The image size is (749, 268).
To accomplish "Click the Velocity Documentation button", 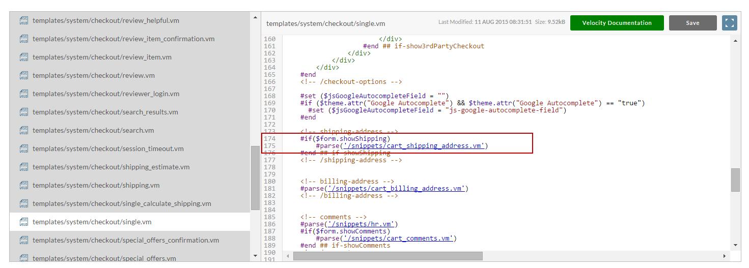I will (617, 23).
